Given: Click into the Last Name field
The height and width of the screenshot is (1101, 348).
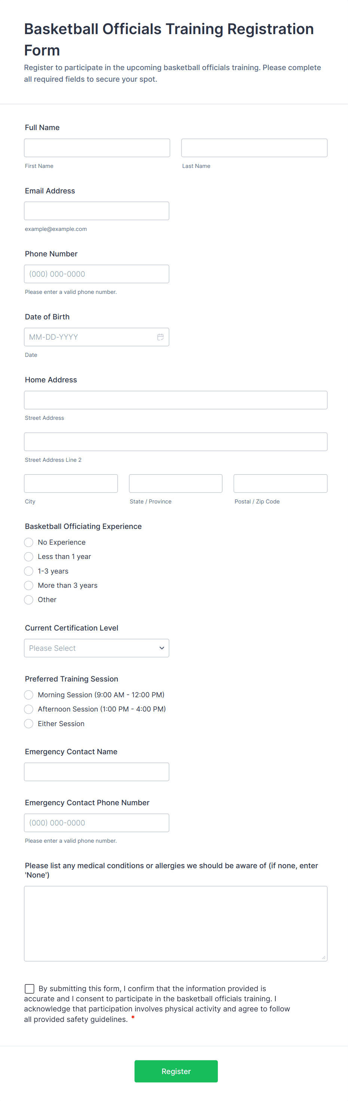Looking at the screenshot, I should [x=254, y=148].
